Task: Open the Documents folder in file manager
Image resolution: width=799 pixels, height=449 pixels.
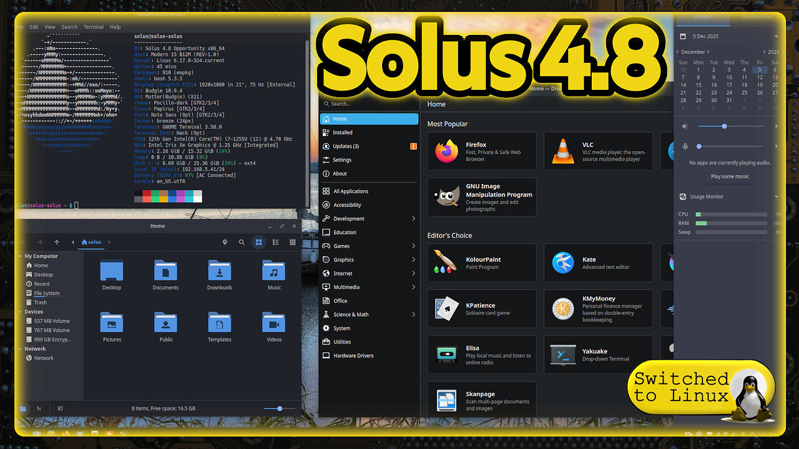Action: (x=165, y=274)
